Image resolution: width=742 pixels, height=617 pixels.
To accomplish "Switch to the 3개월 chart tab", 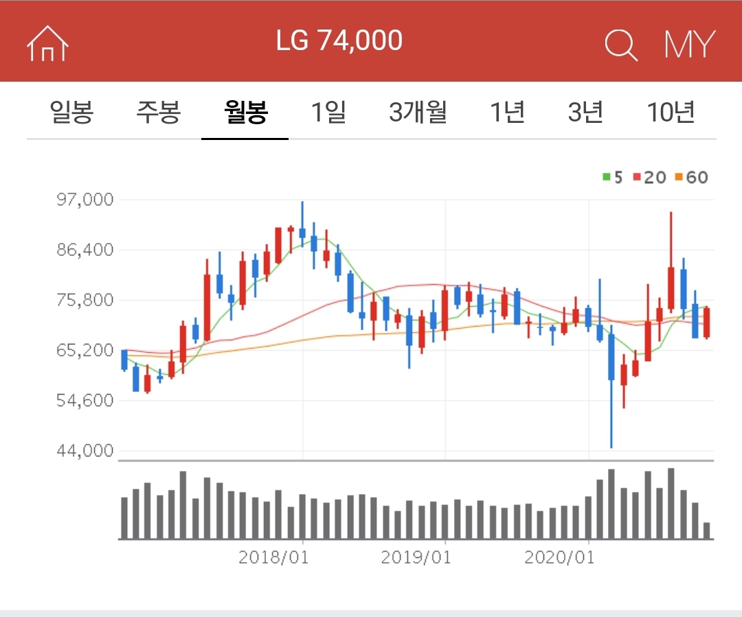I will pyautogui.click(x=418, y=113).
